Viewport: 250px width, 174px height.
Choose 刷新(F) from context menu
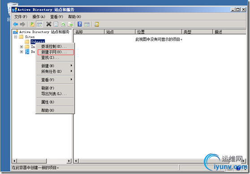(x=55, y=88)
